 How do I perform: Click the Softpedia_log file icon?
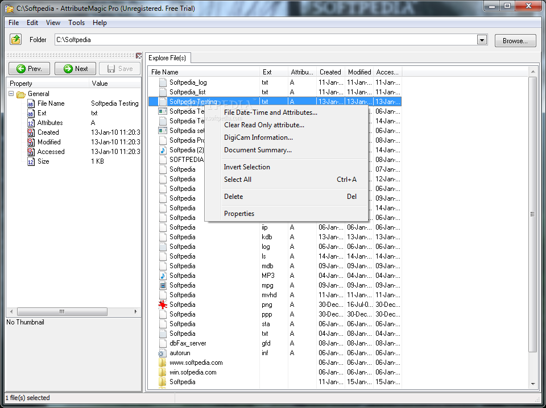point(163,82)
